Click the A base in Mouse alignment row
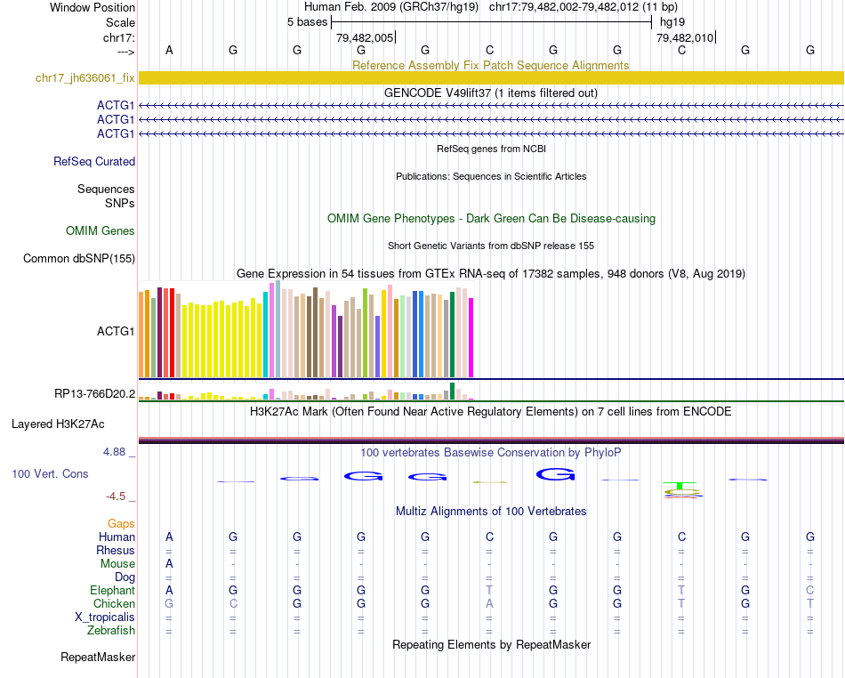The height and width of the screenshot is (678, 845). tap(169, 564)
